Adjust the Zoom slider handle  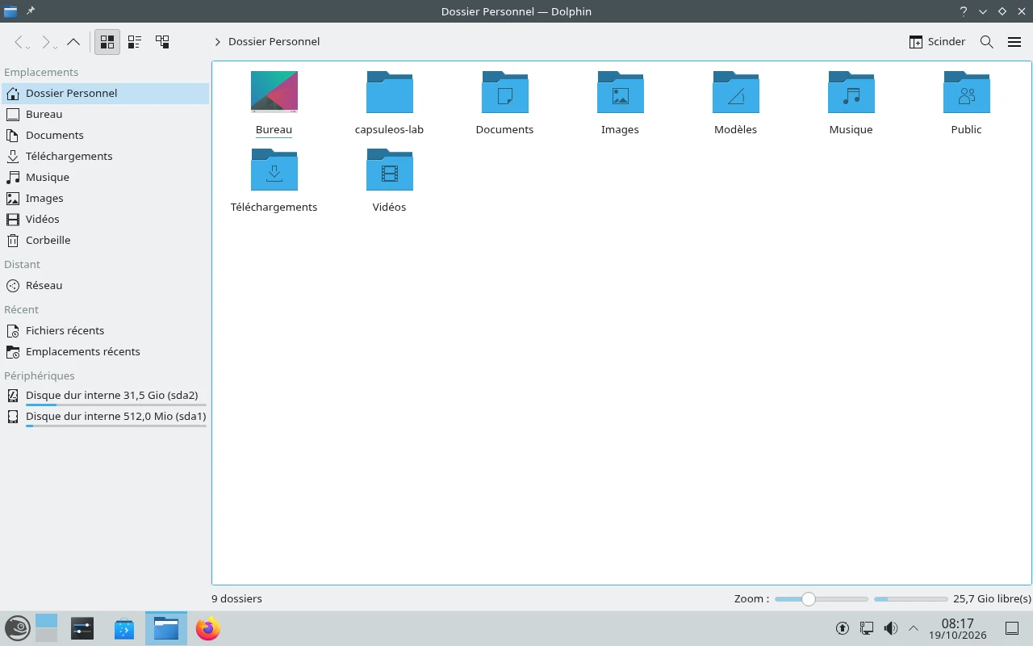coord(808,599)
